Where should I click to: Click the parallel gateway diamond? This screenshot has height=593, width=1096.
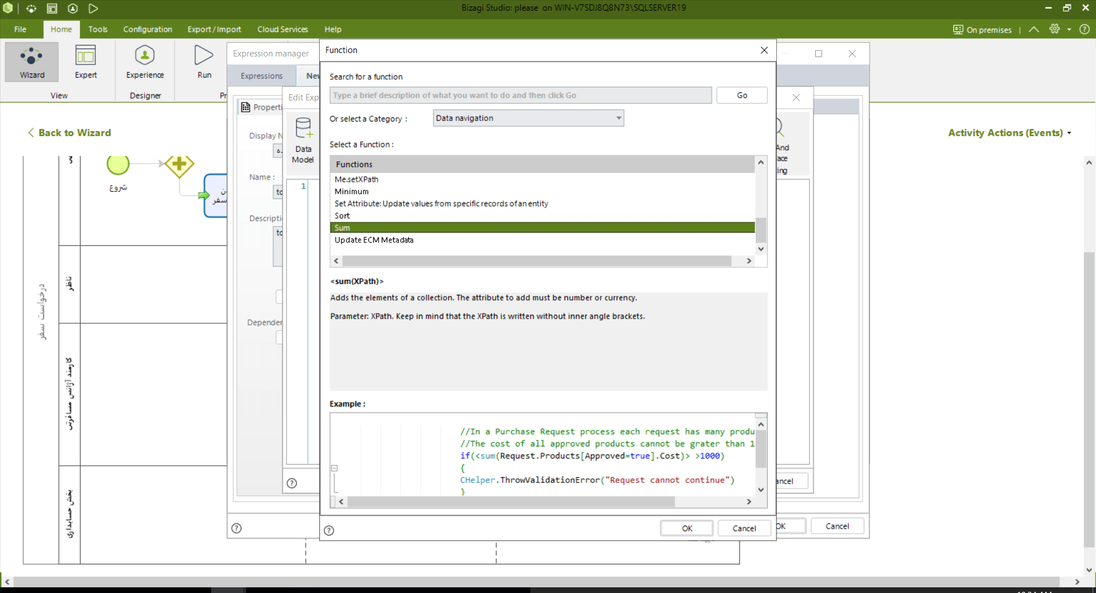pos(179,164)
